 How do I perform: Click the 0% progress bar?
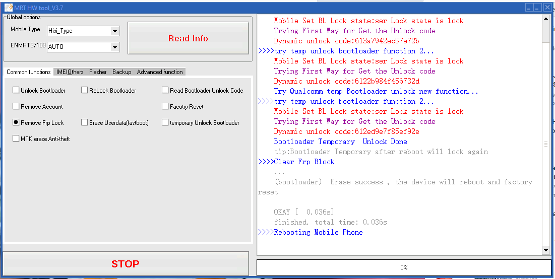pyautogui.click(x=404, y=267)
